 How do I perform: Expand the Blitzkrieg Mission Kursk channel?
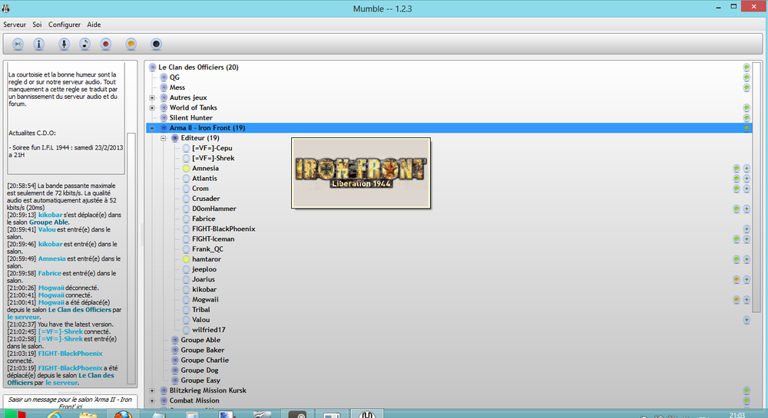point(152,390)
